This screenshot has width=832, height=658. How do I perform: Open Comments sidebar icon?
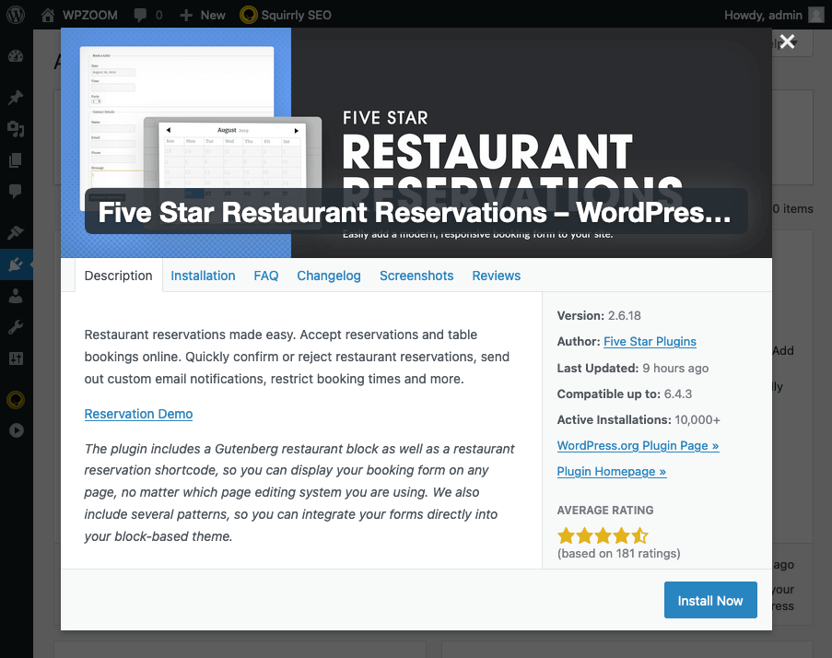point(16,191)
